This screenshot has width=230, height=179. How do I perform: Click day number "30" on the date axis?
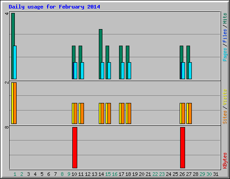[x=209, y=174]
